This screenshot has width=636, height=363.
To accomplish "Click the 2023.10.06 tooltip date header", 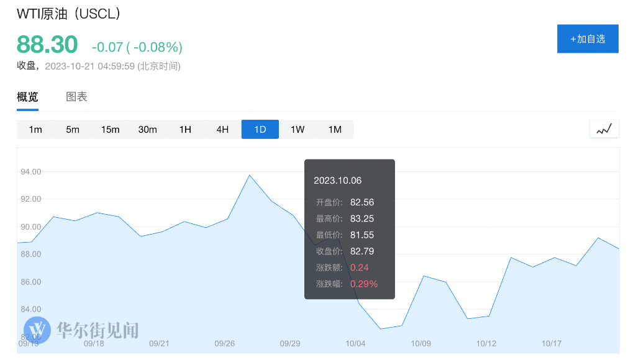I will click(337, 181).
